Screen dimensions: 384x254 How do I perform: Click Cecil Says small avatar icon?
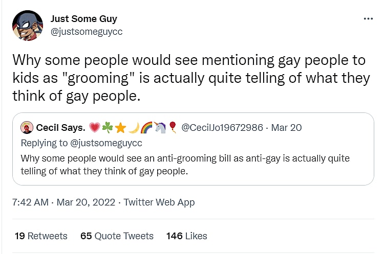(x=27, y=127)
